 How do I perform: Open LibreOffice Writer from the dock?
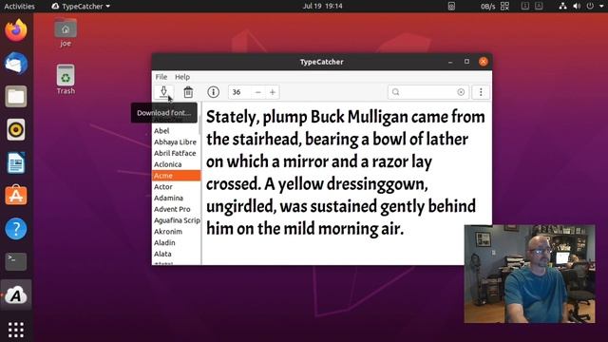pyautogui.click(x=16, y=162)
